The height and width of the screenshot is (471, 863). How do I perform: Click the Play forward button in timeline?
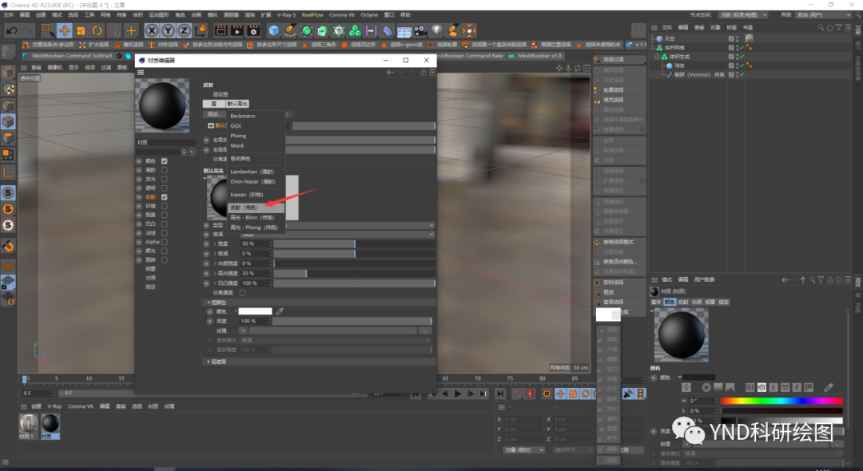[x=457, y=394]
